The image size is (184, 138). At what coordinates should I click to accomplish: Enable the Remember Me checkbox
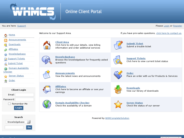tap(9, 104)
